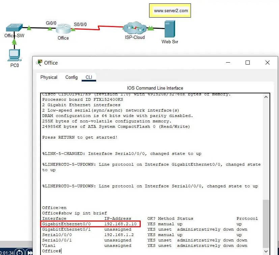Image resolution: width=279 pixels, height=255 pixels.
Task: Click the CLI scrollbar down arrow
Action: [266, 251]
